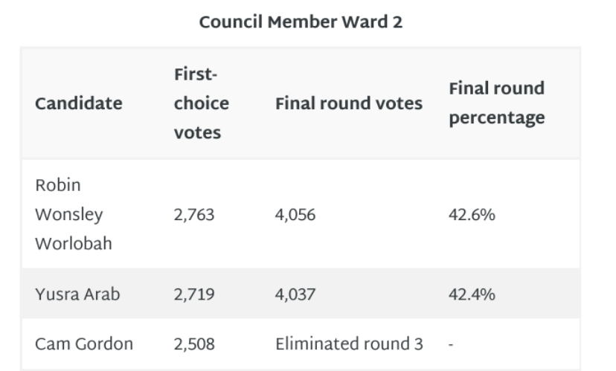Select the 2,508 first-choice votes cell
The width and height of the screenshot is (616, 371).
194,344
